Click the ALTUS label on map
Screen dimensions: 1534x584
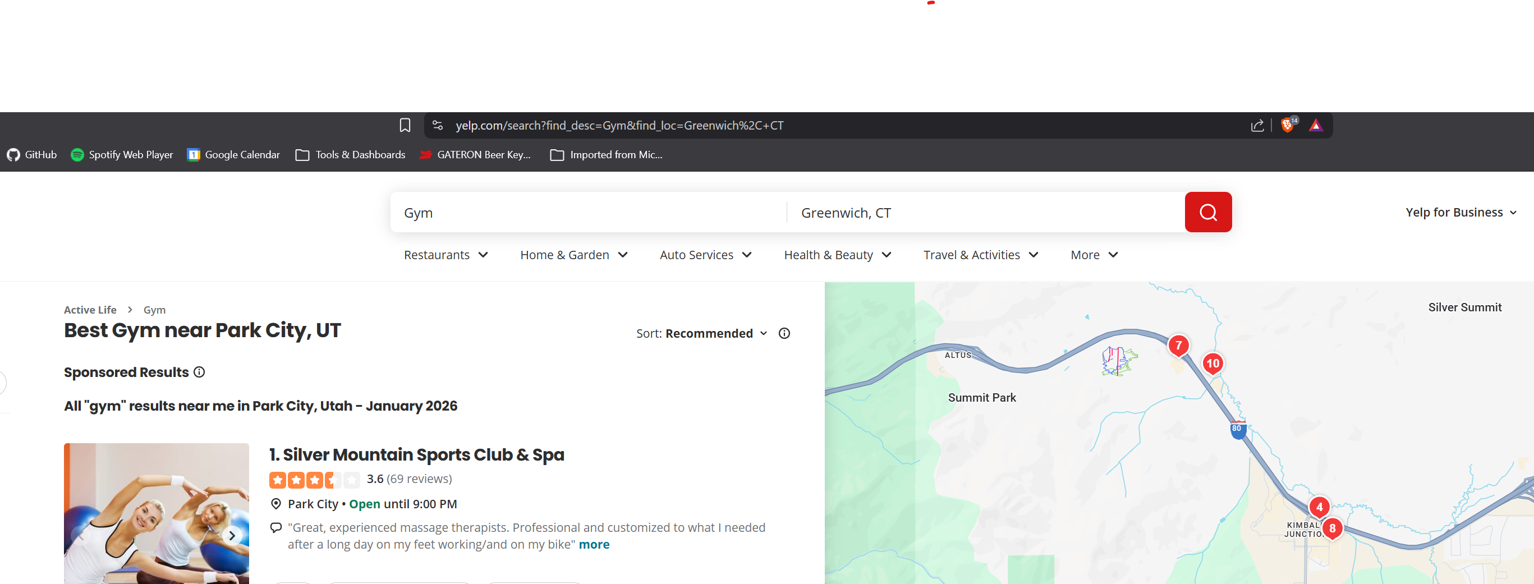click(958, 356)
